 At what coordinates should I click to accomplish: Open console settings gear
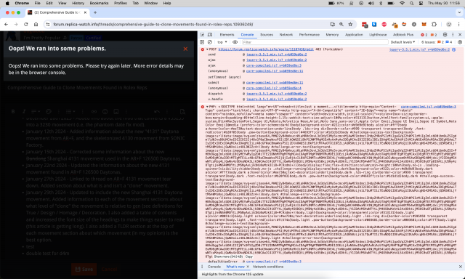click(x=460, y=42)
